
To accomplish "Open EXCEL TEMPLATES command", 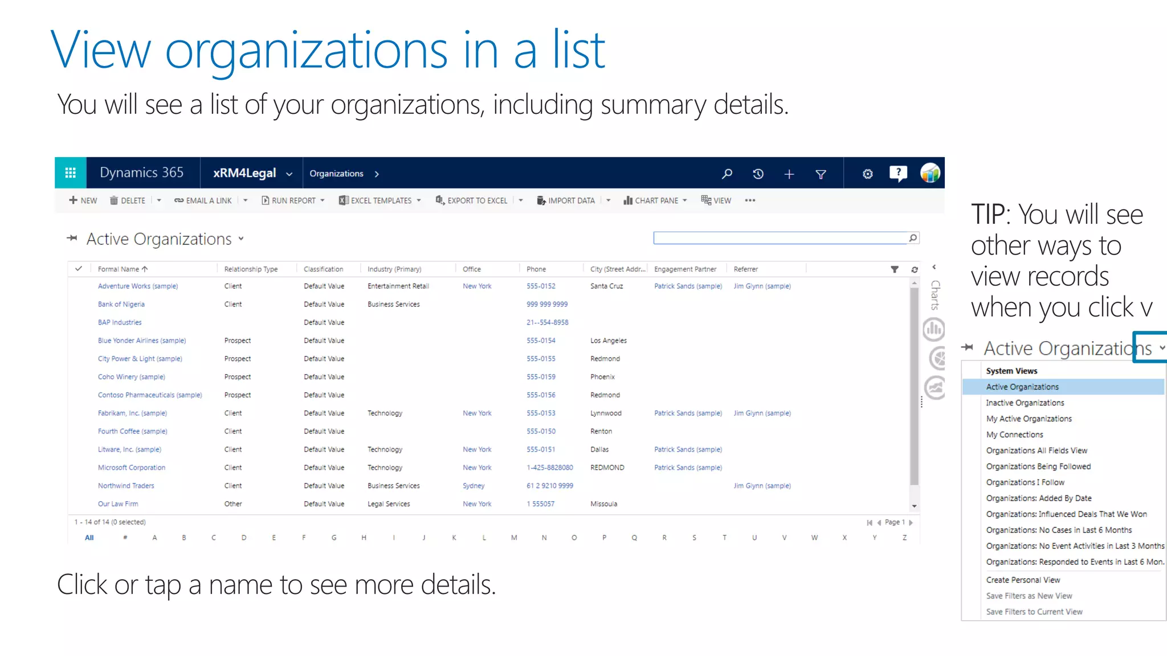I will [x=380, y=200].
